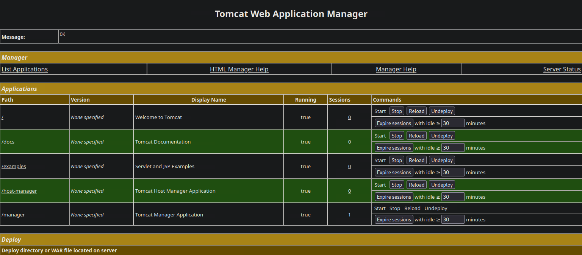Viewport: 582px width, 255px height.
Task: Click the Manager Help link
Action: click(396, 69)
